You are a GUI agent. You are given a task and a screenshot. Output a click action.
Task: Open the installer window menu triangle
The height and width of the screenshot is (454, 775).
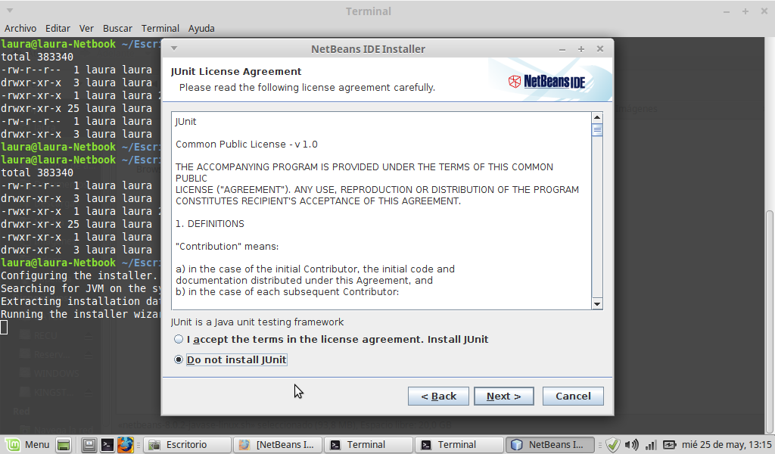click(174, 49)
